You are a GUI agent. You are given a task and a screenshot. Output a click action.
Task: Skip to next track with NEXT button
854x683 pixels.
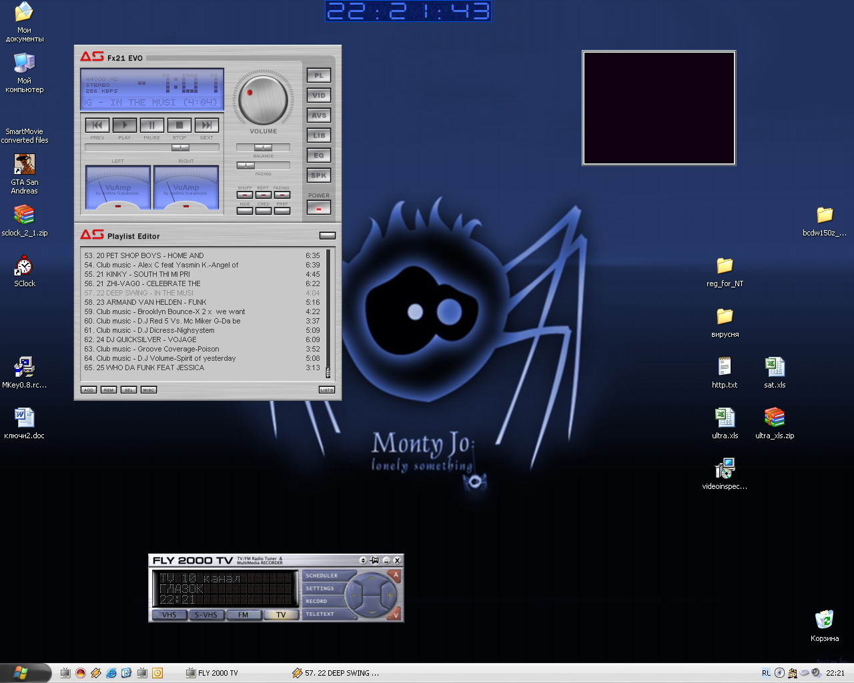click(207, 125)
